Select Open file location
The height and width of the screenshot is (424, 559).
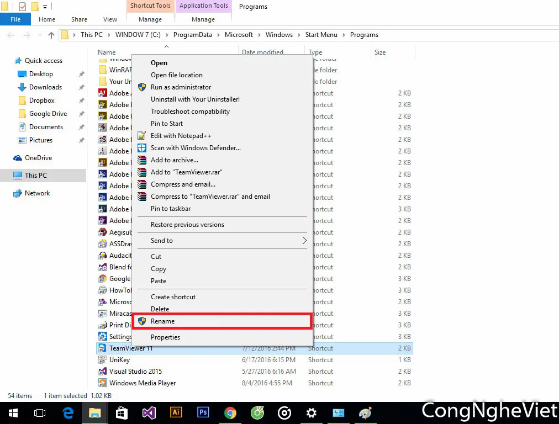tap(222, 75)
